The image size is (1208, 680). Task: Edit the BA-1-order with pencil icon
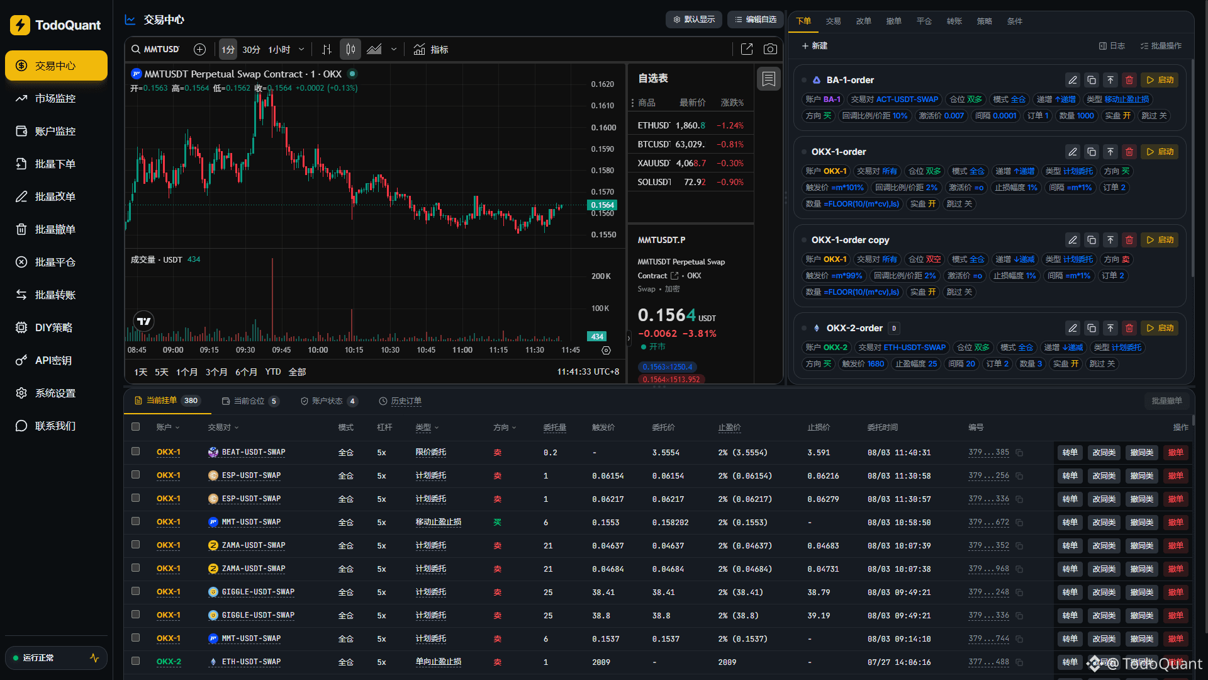(x=1073, y=80)
